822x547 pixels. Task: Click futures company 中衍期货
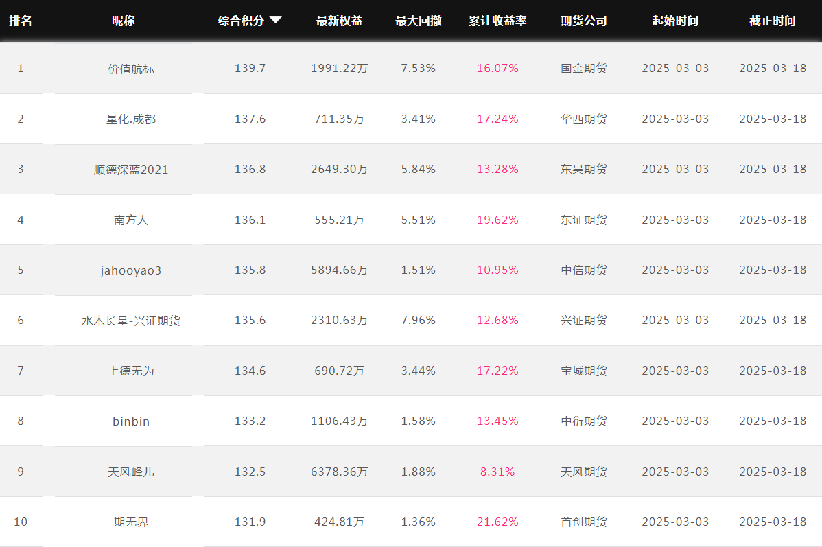coord(583,421)
